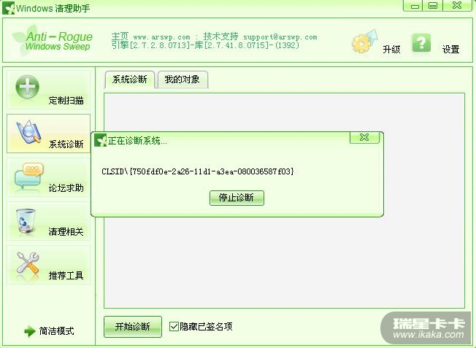
Task: Click the 设置 label
Action: (450, 49)
